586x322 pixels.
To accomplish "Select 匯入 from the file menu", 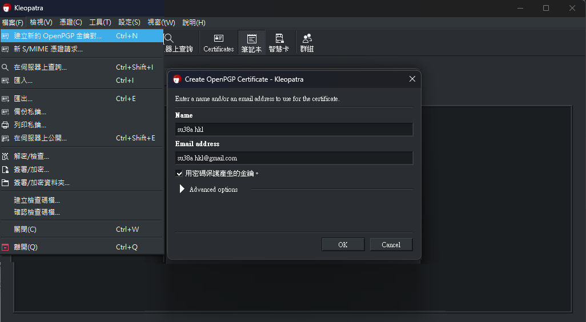I will tap(82, 80).
